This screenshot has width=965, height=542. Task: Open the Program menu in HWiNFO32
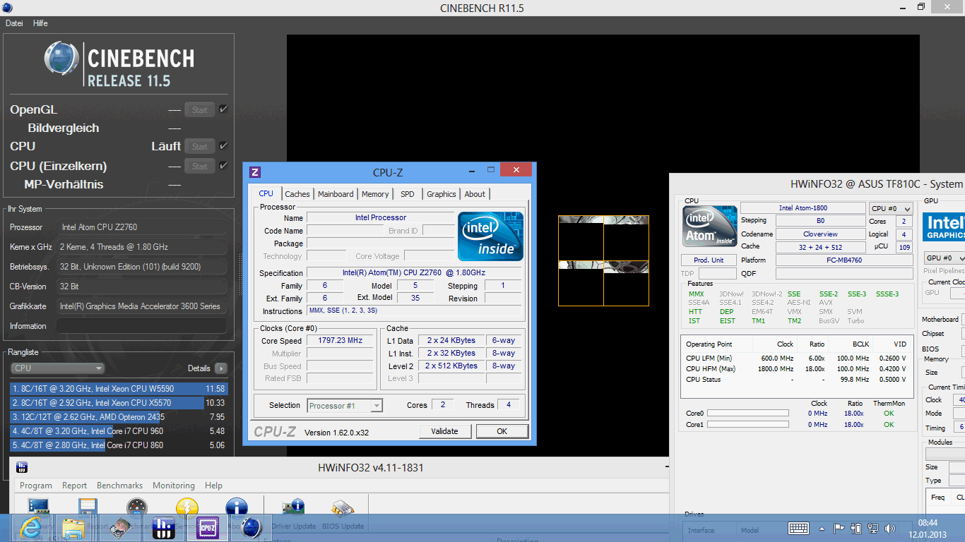(x=36, y=486)
